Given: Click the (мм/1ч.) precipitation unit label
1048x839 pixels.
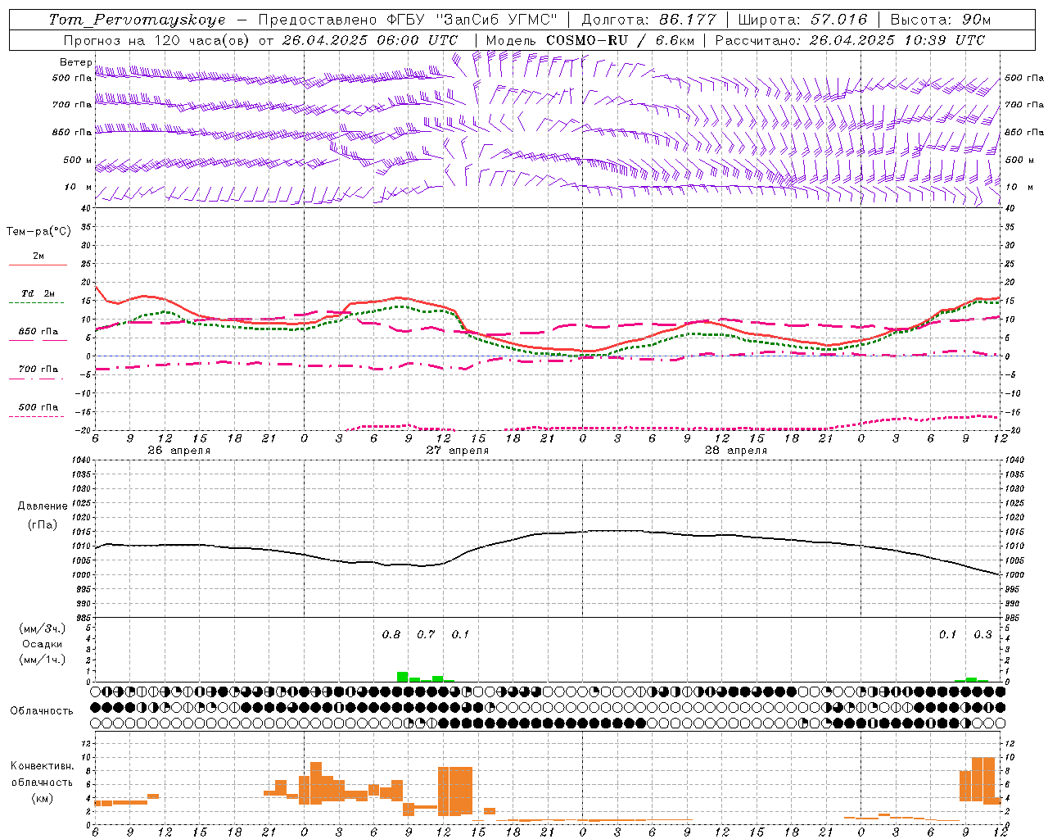Looking at the screenshot, I should (x=42, y=660).
